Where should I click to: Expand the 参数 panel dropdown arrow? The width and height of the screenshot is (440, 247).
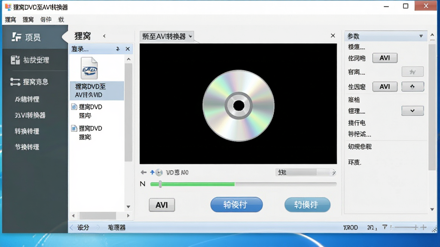pyautogui.click(x=421, y=36)
